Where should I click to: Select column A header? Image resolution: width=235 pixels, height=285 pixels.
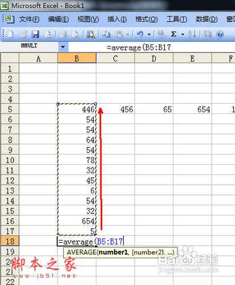38,58
